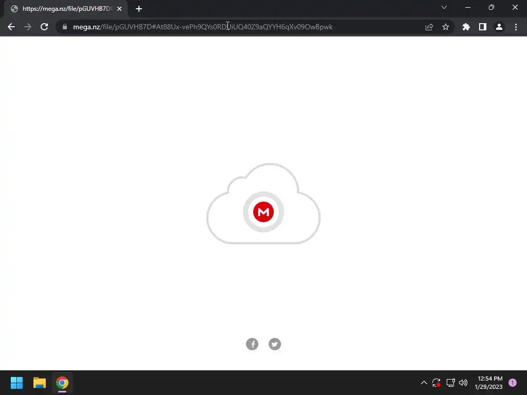
Task: Open MEGA's Facebook page icon
Action: click(252, 344)
